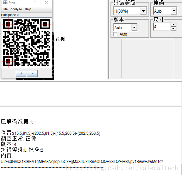
Task: Click the '内容:' label in the results
Action: pyautogui.click(x=7, y=156)
